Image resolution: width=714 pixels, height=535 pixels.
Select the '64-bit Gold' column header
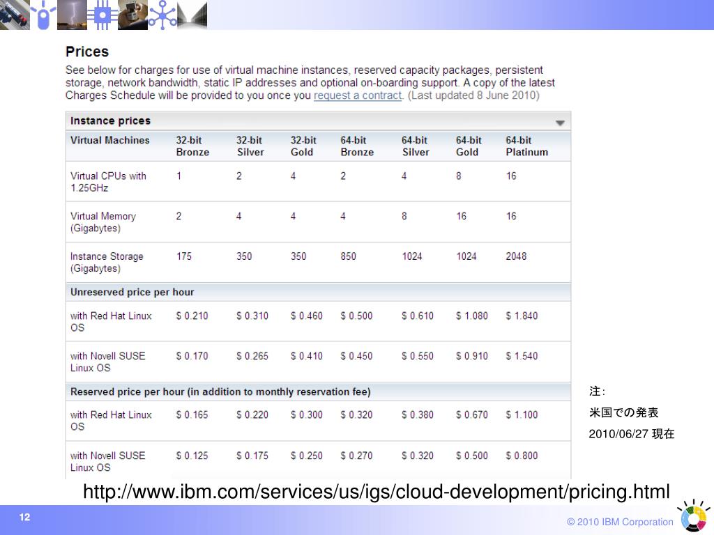pyautogui.click(x=469, y=146)
